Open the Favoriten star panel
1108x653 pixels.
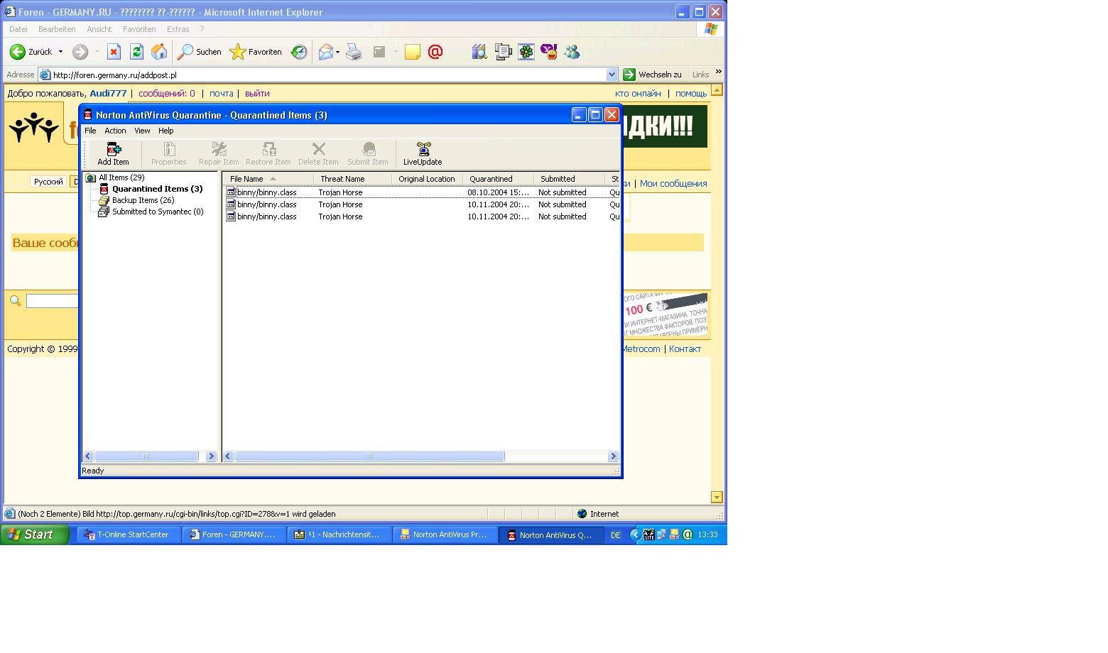pyautogui.click(x=256, y=52)
